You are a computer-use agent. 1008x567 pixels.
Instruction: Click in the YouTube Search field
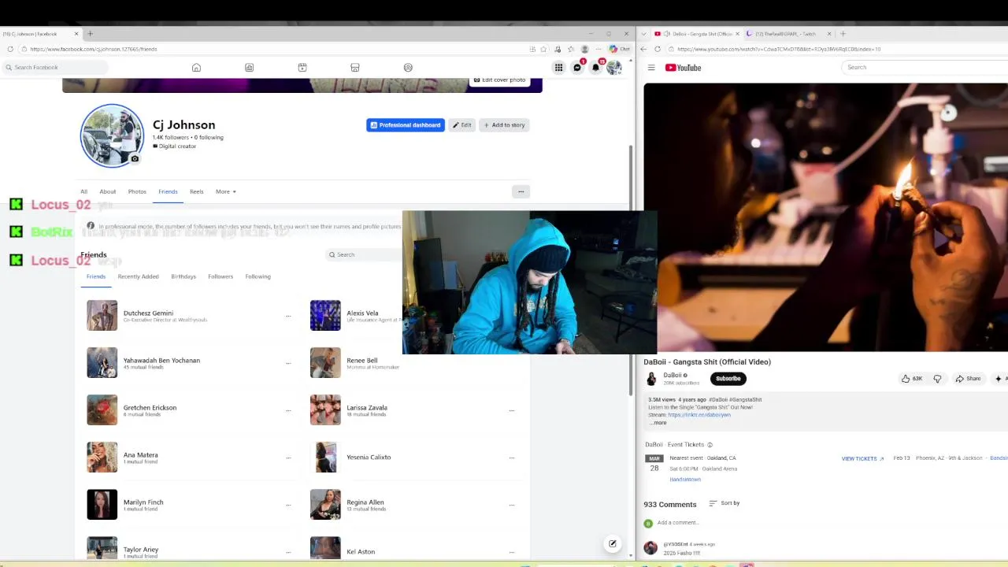pyautogui.click(x=924, y=68)
